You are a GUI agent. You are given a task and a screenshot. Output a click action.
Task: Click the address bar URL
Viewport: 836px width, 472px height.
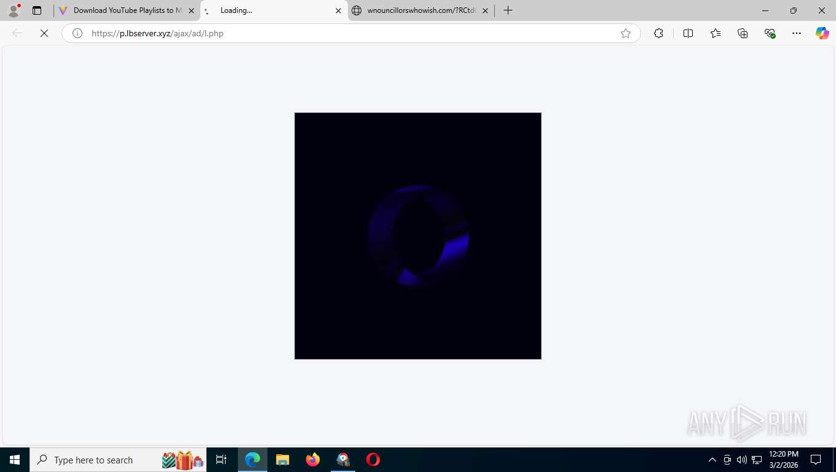(157, 33)
